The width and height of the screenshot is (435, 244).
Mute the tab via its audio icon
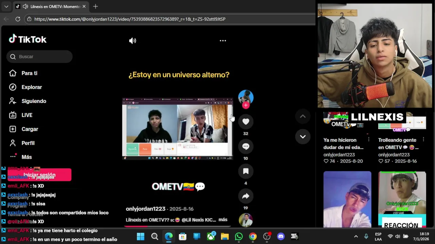pos(25,6)
